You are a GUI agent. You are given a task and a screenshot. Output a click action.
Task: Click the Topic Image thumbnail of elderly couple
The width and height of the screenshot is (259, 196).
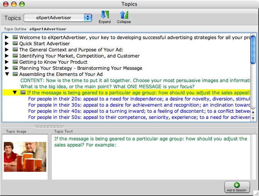click(x=25, y=157)
